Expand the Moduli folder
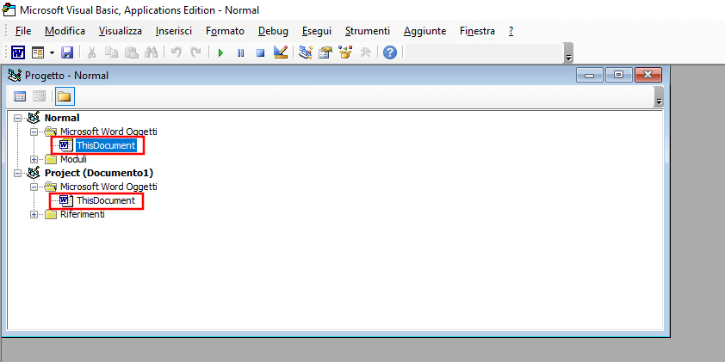This screenshot has height=362, width=725. [x=34, y=160]
